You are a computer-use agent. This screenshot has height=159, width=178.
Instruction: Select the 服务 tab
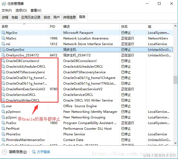[82, 17]
